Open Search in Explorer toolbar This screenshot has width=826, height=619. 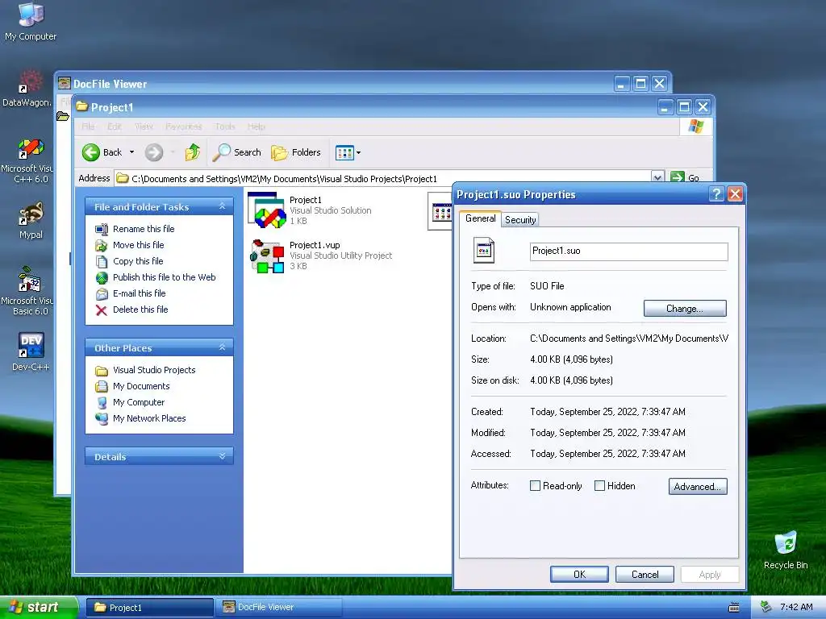237,152
